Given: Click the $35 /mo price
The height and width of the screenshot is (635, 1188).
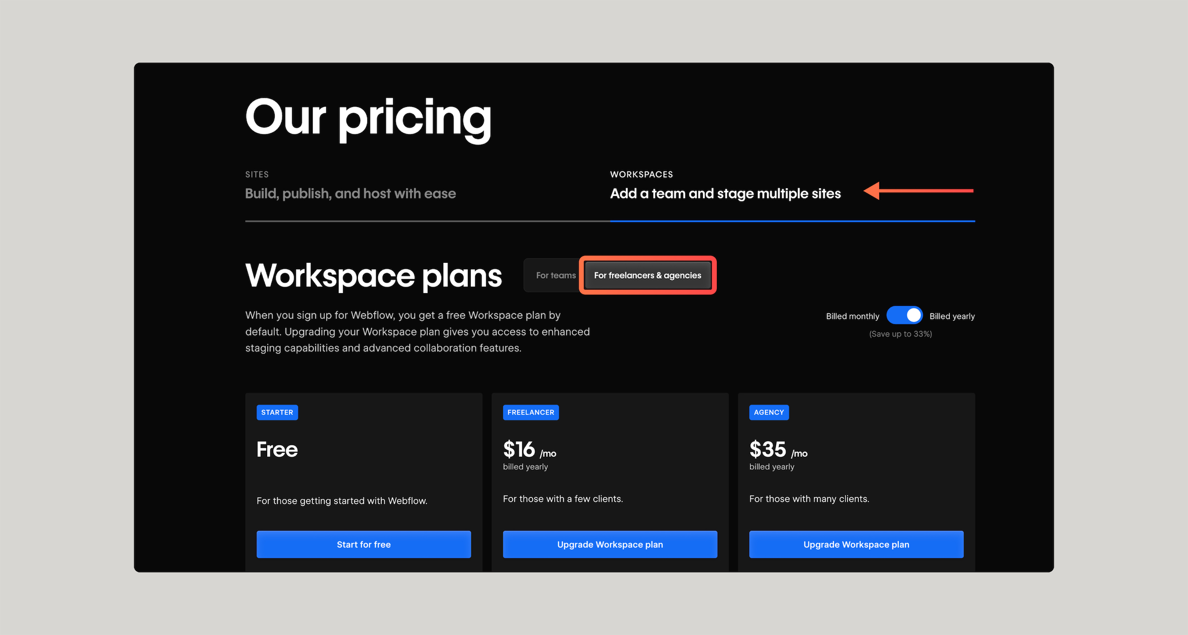Looking at the screenshot, I should (x=778, y=450).
